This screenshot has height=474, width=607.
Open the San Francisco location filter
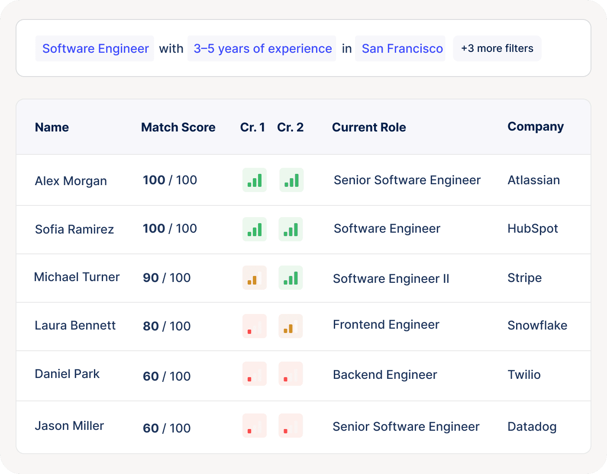pyautogui.click(x=401, y=48)
